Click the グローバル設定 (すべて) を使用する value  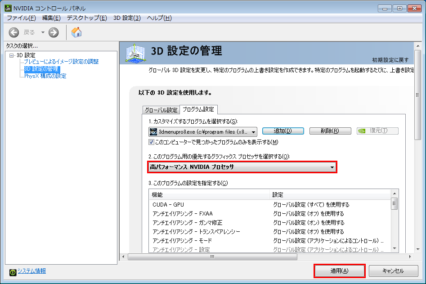pyautogui.click(x=311, y=205)
